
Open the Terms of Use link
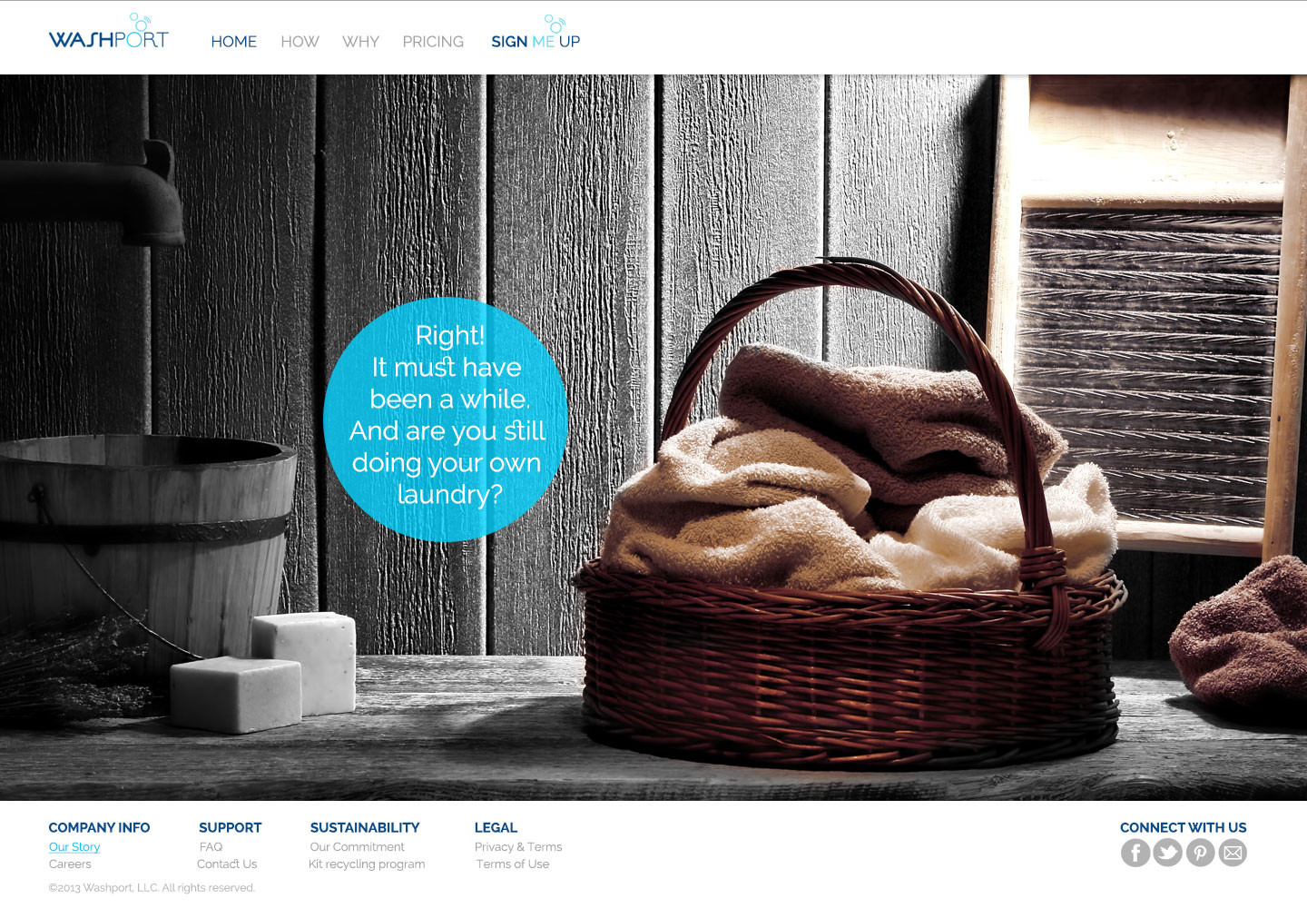coord(513,864)
